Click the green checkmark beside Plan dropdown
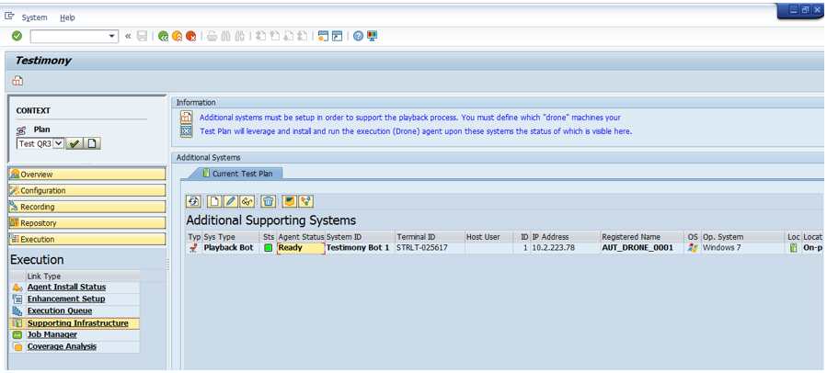827x373 pixels. click(x=74, y=143)
